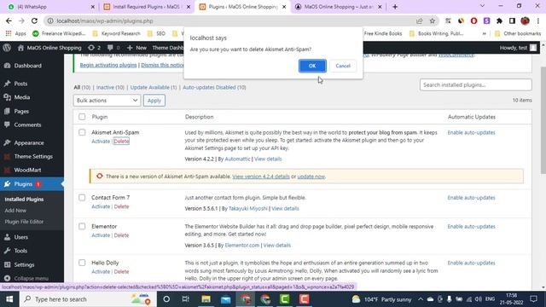Screen dimensions: 546x307
Task: Switch to the WhatsApp browser tab
Action: point(50,7)
